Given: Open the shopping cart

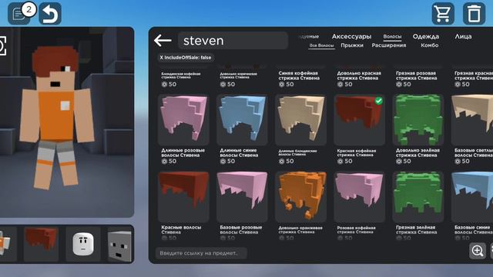Looking at the screenshot, I should [x=443, y=14].
